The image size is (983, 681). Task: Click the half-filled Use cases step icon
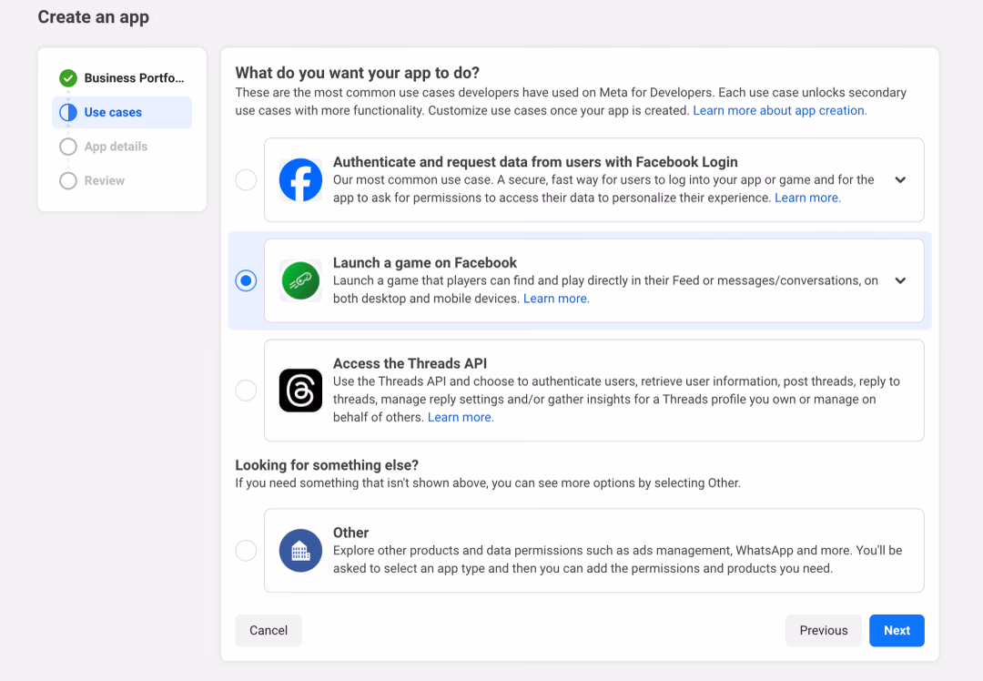68,112
